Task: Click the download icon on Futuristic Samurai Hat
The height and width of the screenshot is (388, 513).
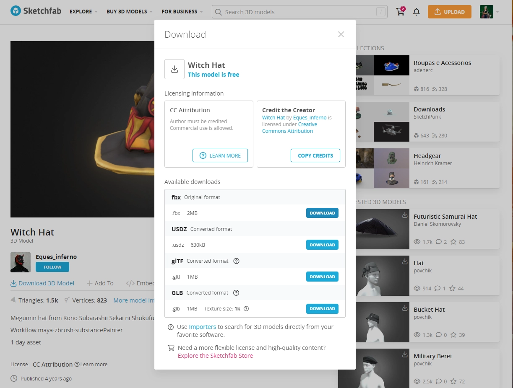Action: point(404,215)
